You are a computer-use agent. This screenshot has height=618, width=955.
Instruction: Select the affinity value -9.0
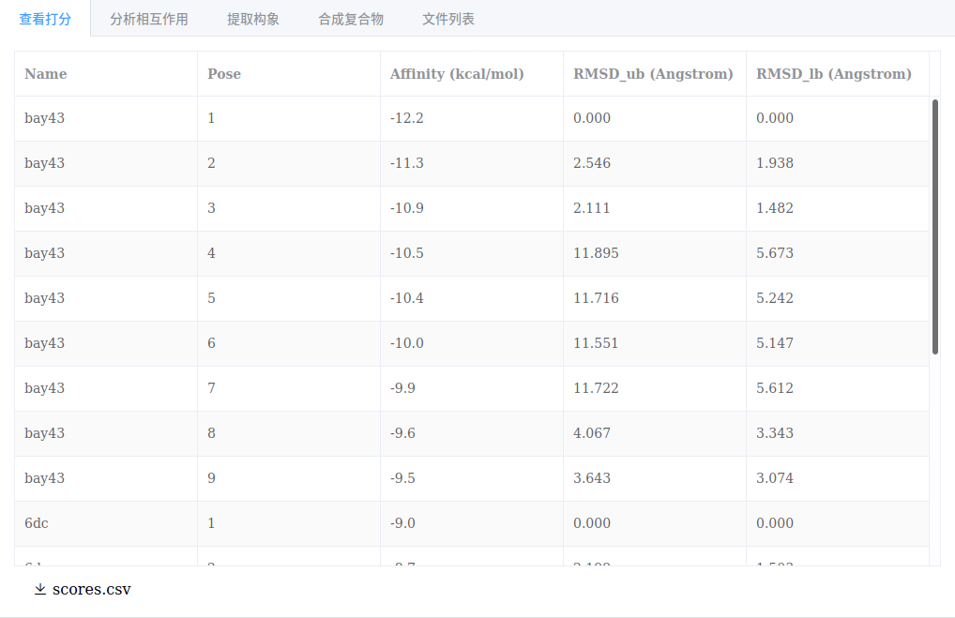[x=402, y=523]
